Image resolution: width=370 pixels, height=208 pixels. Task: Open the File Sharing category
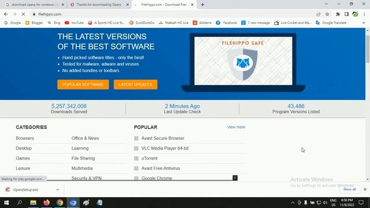[83, 158]
